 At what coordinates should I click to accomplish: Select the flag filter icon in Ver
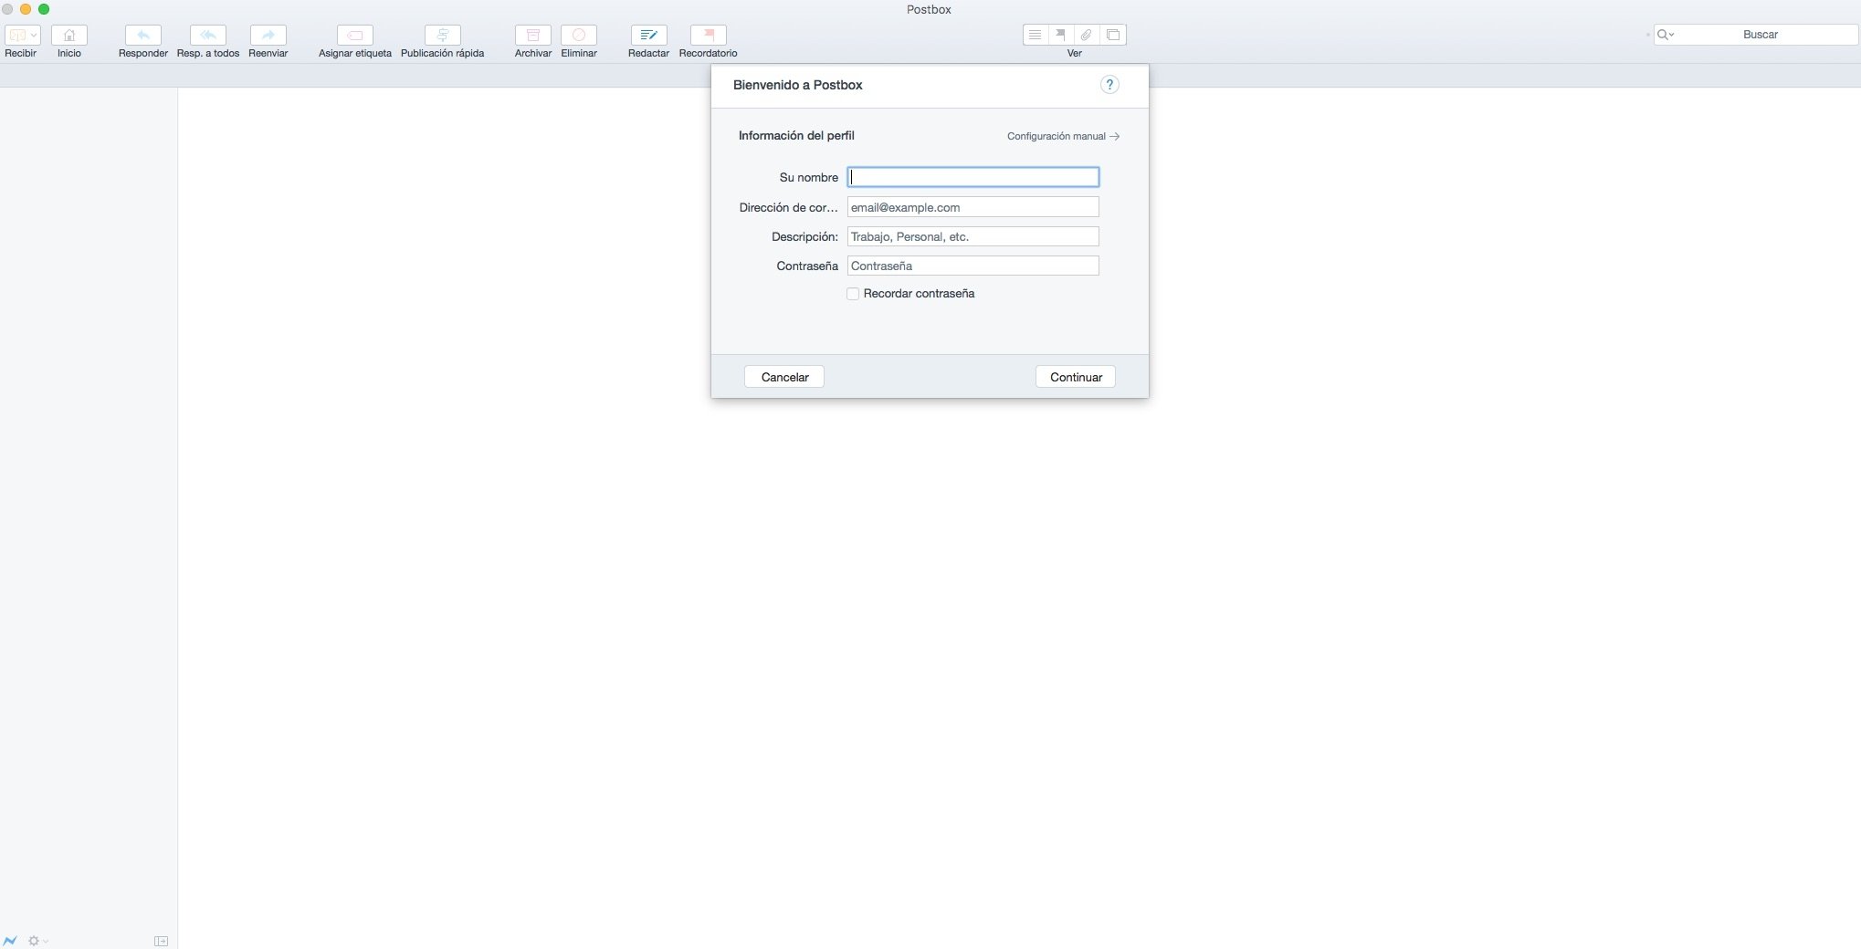point(1061,35)
